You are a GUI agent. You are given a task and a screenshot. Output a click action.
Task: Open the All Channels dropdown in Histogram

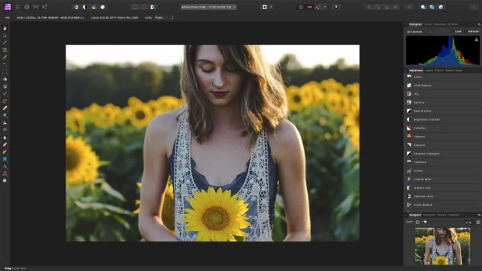click(418, 31)
